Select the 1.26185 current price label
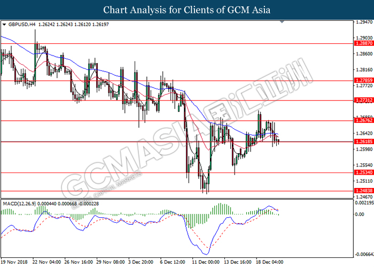The width and height of the screenshot is (374, 267). point(363,142)
